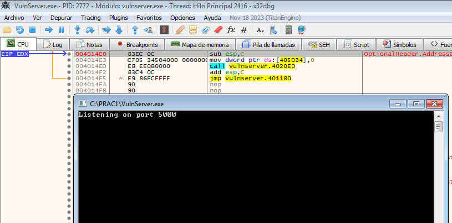The image size is (452, 223).
Task: Show the bookmarks list
Action: pyautogui.click(x=218, y=30)
